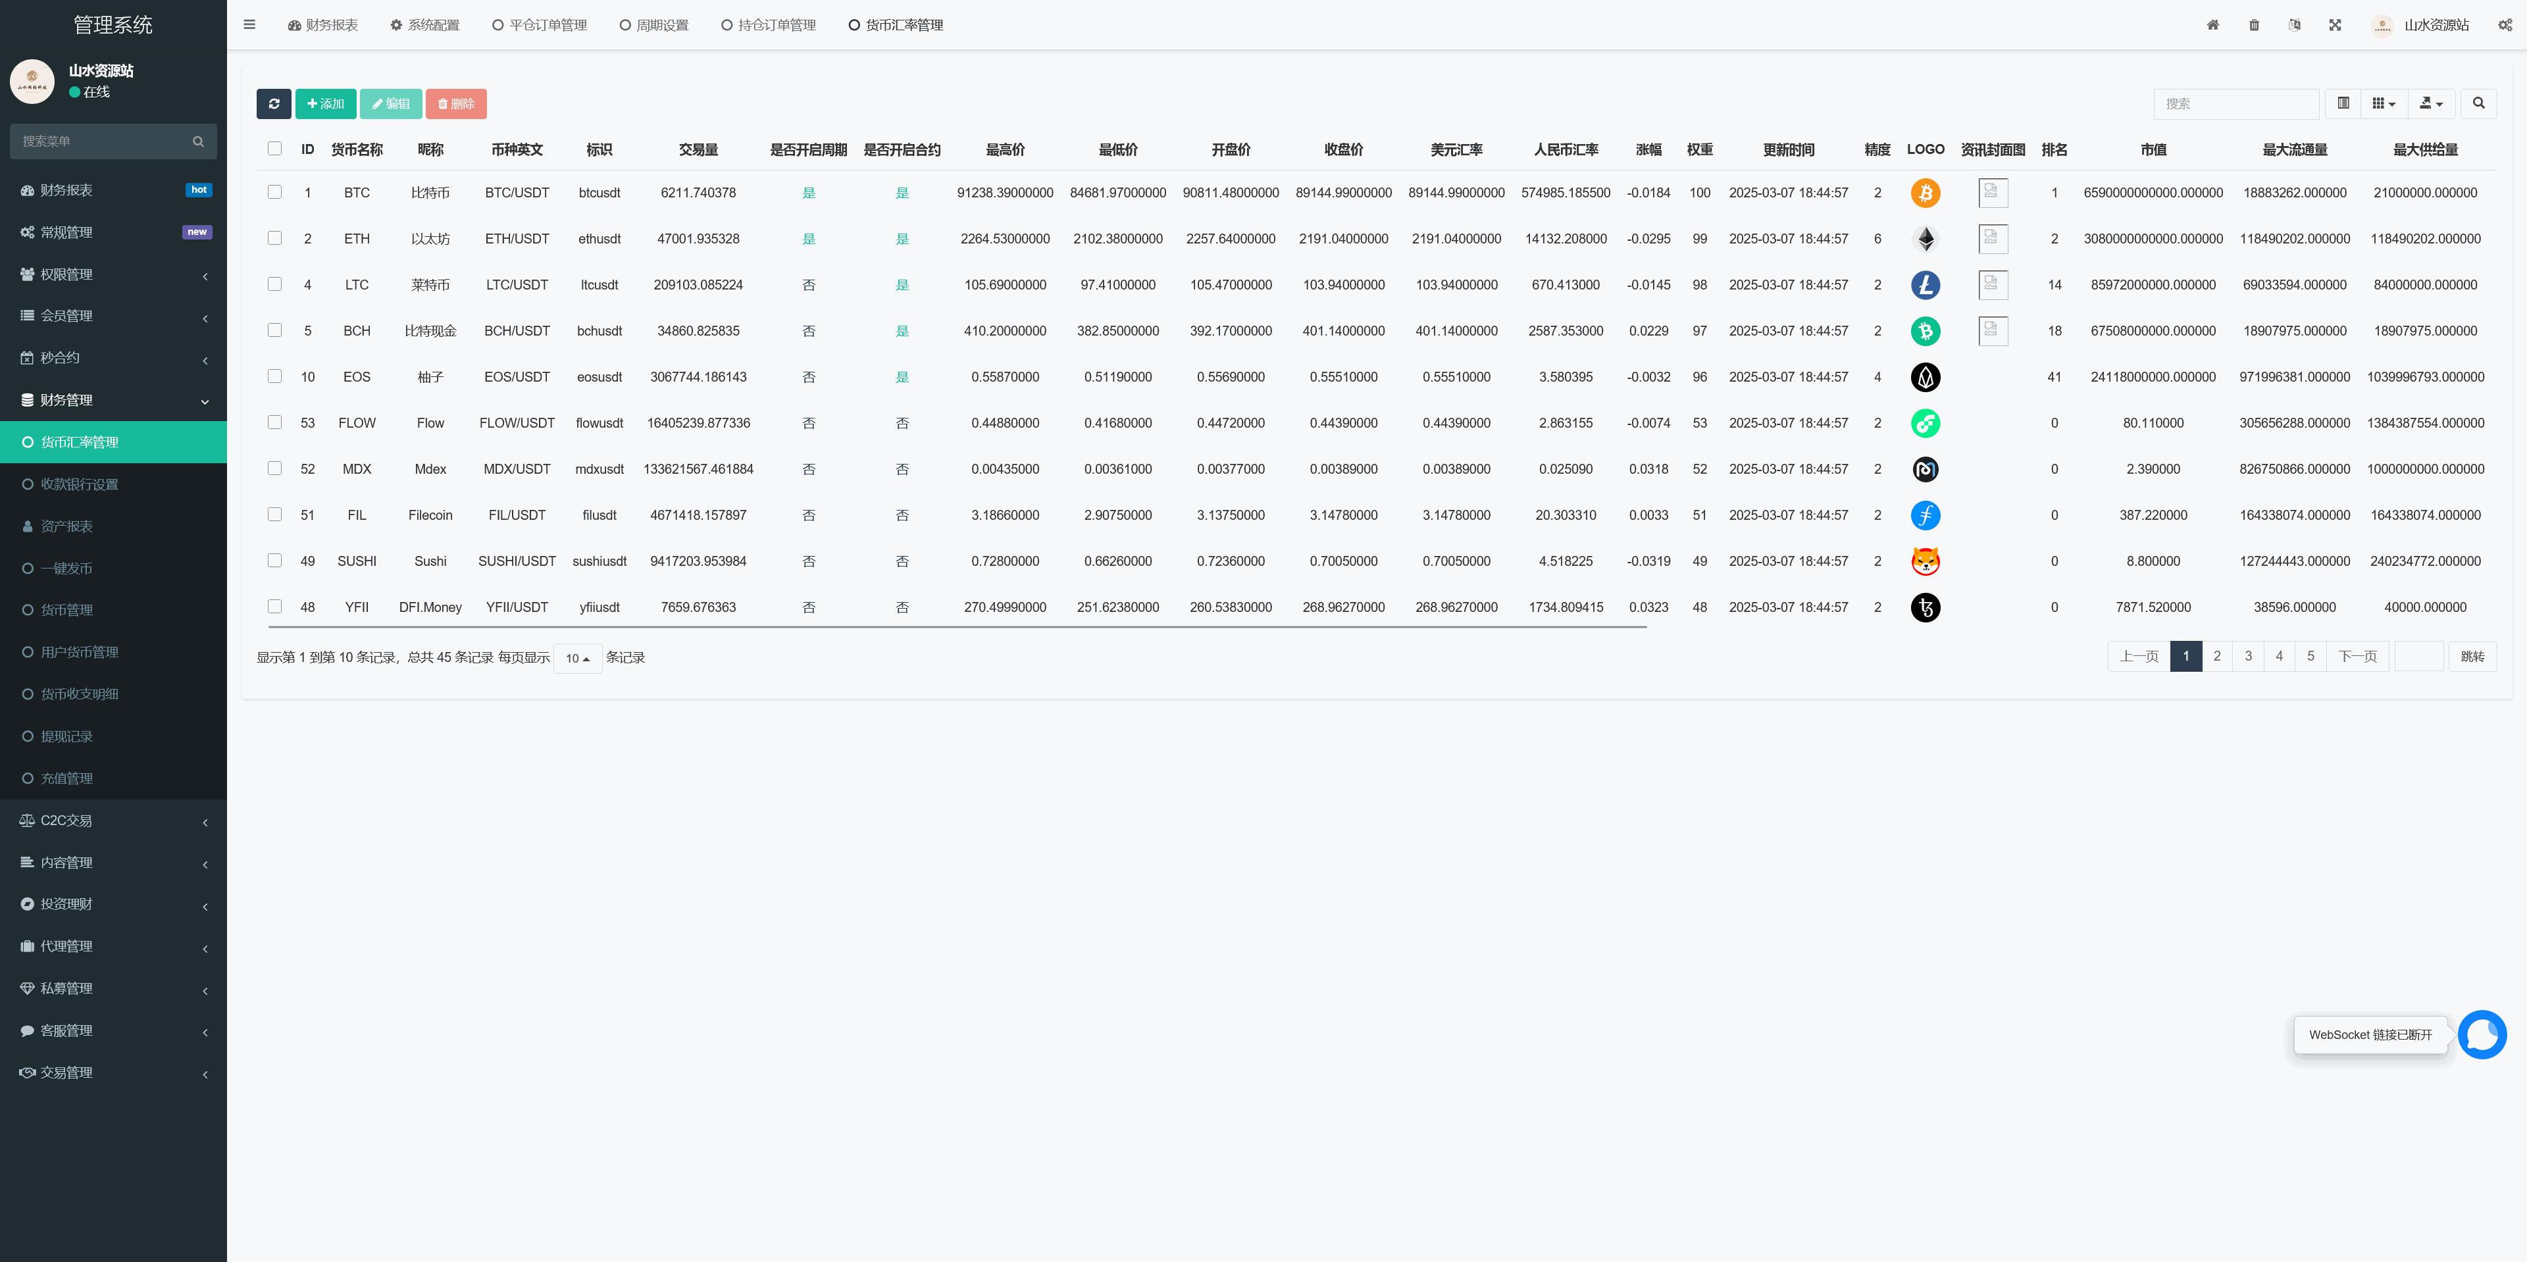
Task: Open 提现记录 in sidebar
Action: [66, 736]
